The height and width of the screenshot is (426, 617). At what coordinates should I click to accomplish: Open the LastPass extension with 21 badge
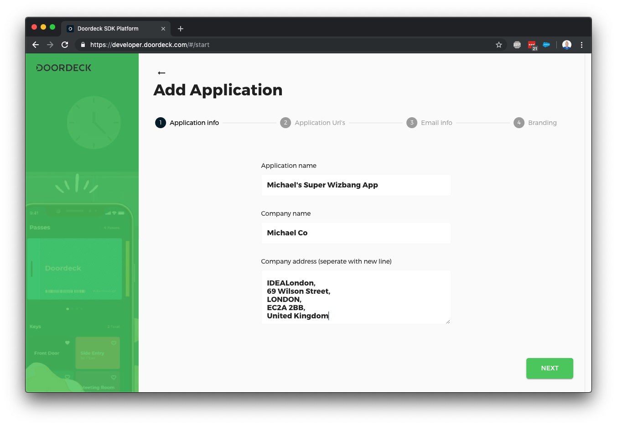coord(532,45)
